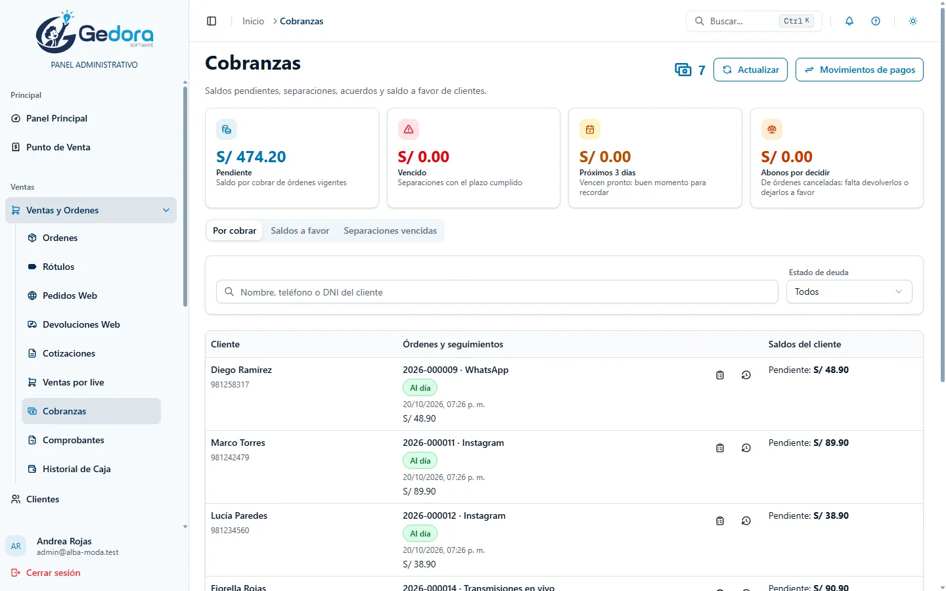Open Pedidos Web
946x591 pixels.
(91, 295)
